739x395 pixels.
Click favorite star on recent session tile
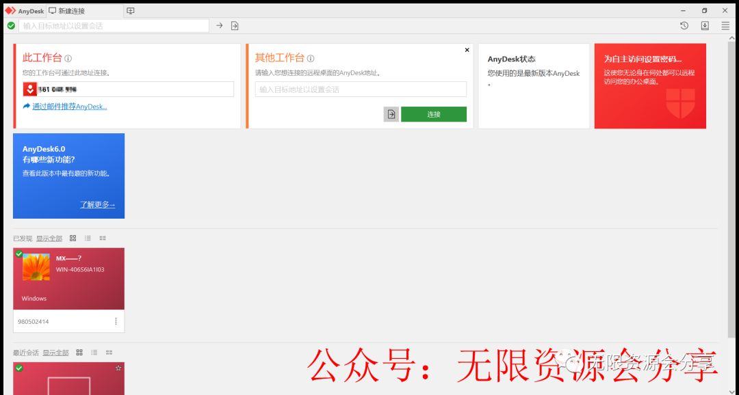(118, 368)
